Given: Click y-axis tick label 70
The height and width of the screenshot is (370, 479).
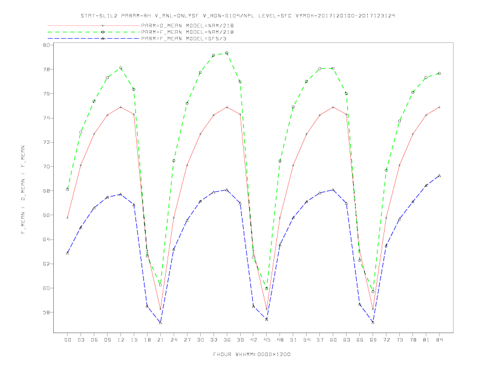Looking at the screenshot, I should click(46, 166).
